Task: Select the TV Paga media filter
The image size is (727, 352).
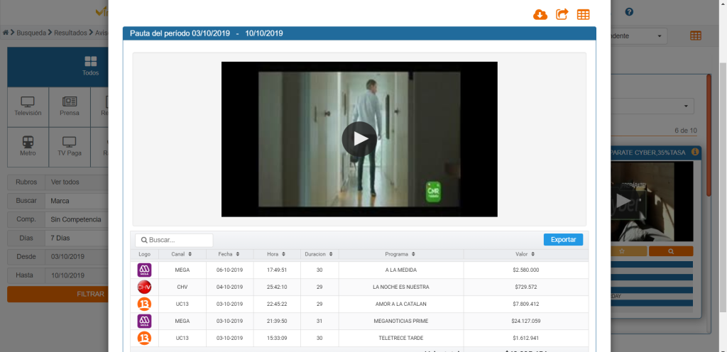Action: point(69,147)
